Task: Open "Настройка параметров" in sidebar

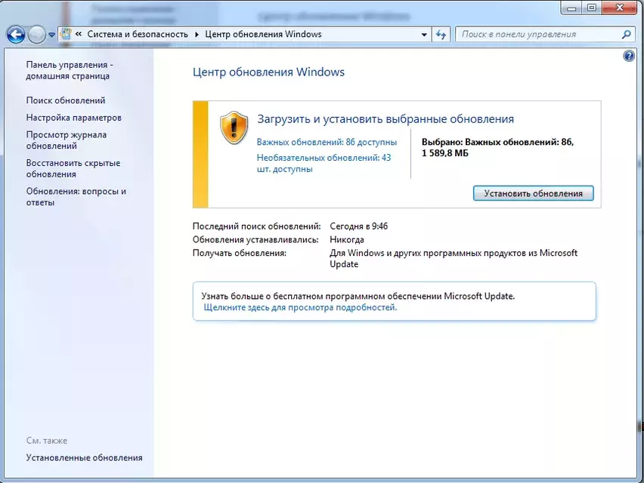Action: pos(74,118)
